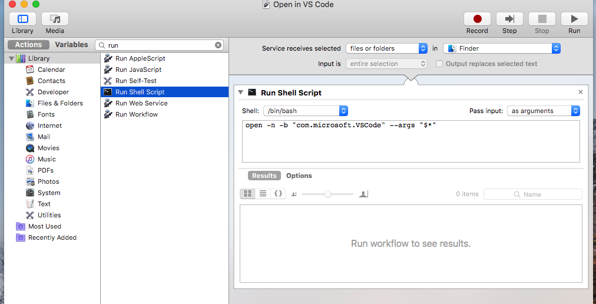Run the workflow with the Run button
The height and width of the screenshot is (304, 596).
[x=574, y=19]
